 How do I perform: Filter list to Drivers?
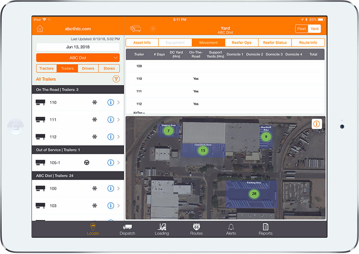88,68
